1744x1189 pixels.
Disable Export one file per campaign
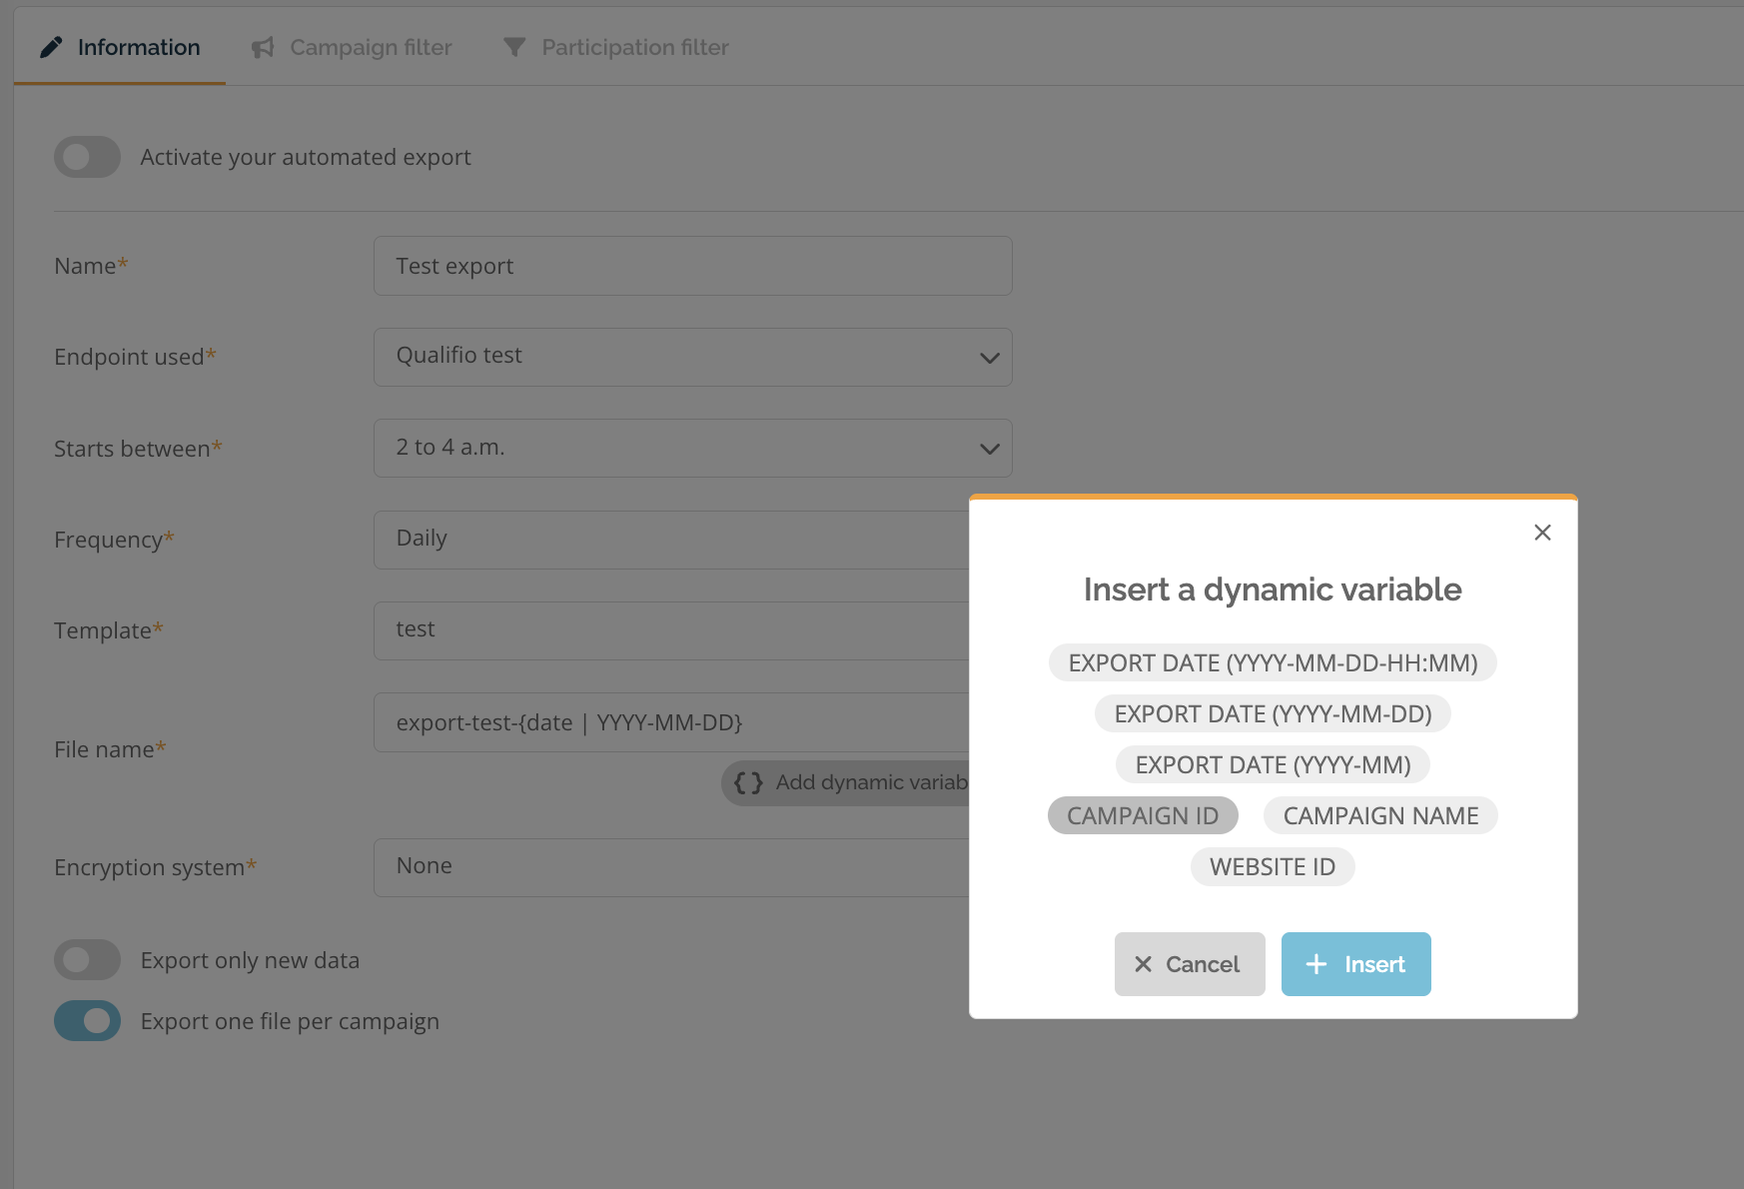(x=88, y=1021)
